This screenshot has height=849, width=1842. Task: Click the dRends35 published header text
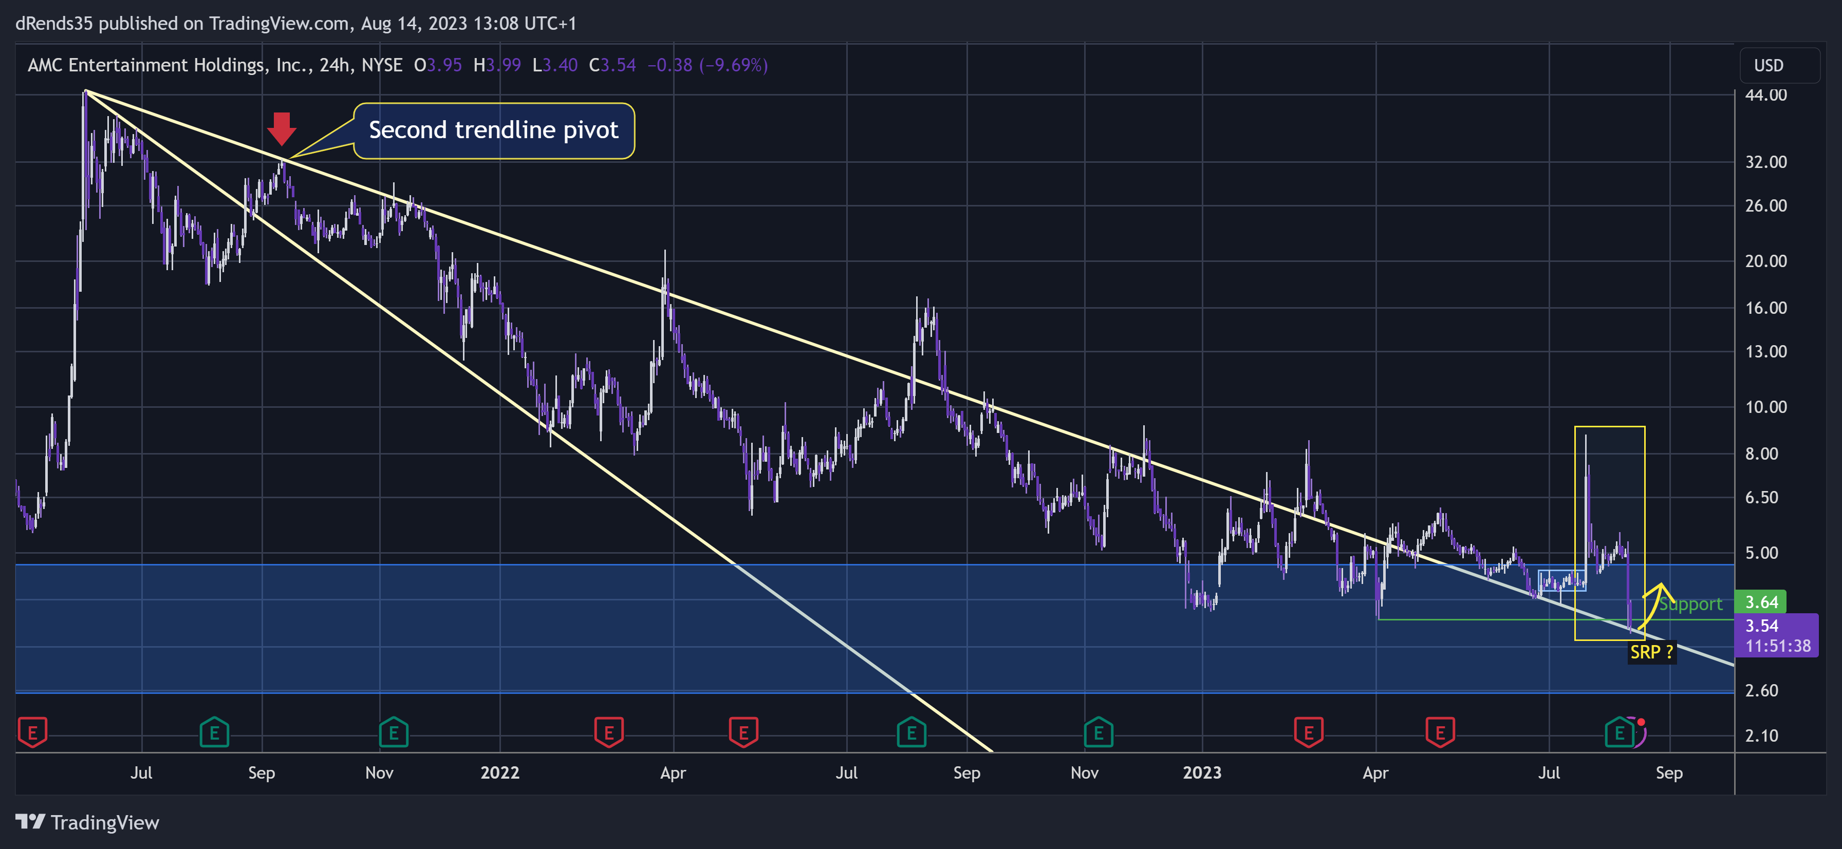296,24
